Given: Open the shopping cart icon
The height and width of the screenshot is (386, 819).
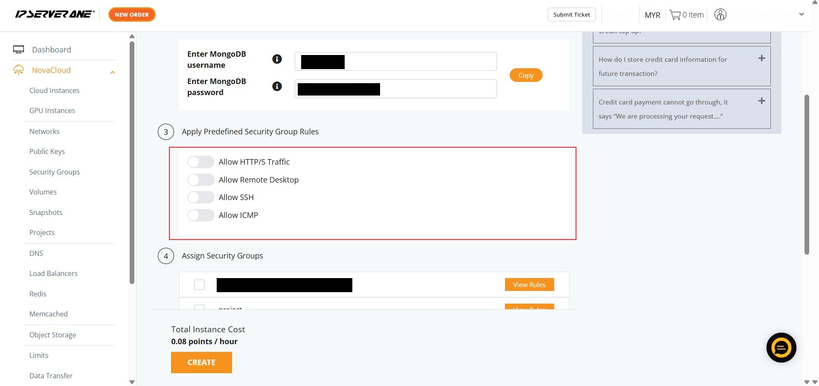Looking at the screenshot, I should point(675,15).
